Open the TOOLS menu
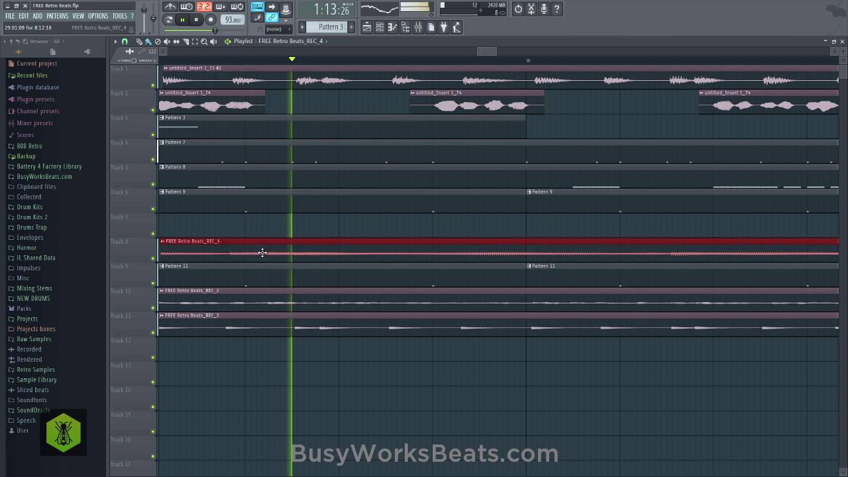848x477 pixels. [x=119, y=16]
